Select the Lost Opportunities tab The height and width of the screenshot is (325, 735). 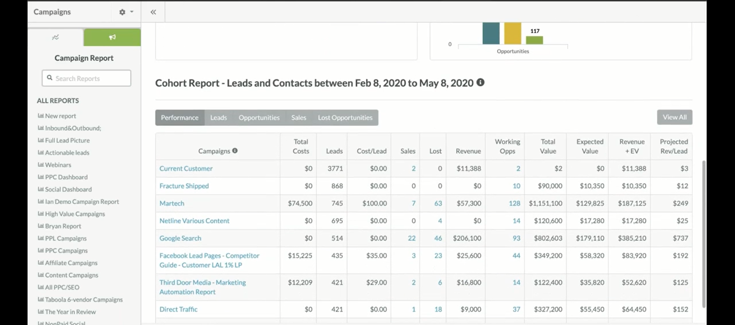(x=345, y=118)
